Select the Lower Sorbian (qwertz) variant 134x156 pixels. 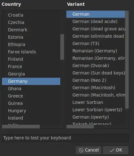click(96, 110)
